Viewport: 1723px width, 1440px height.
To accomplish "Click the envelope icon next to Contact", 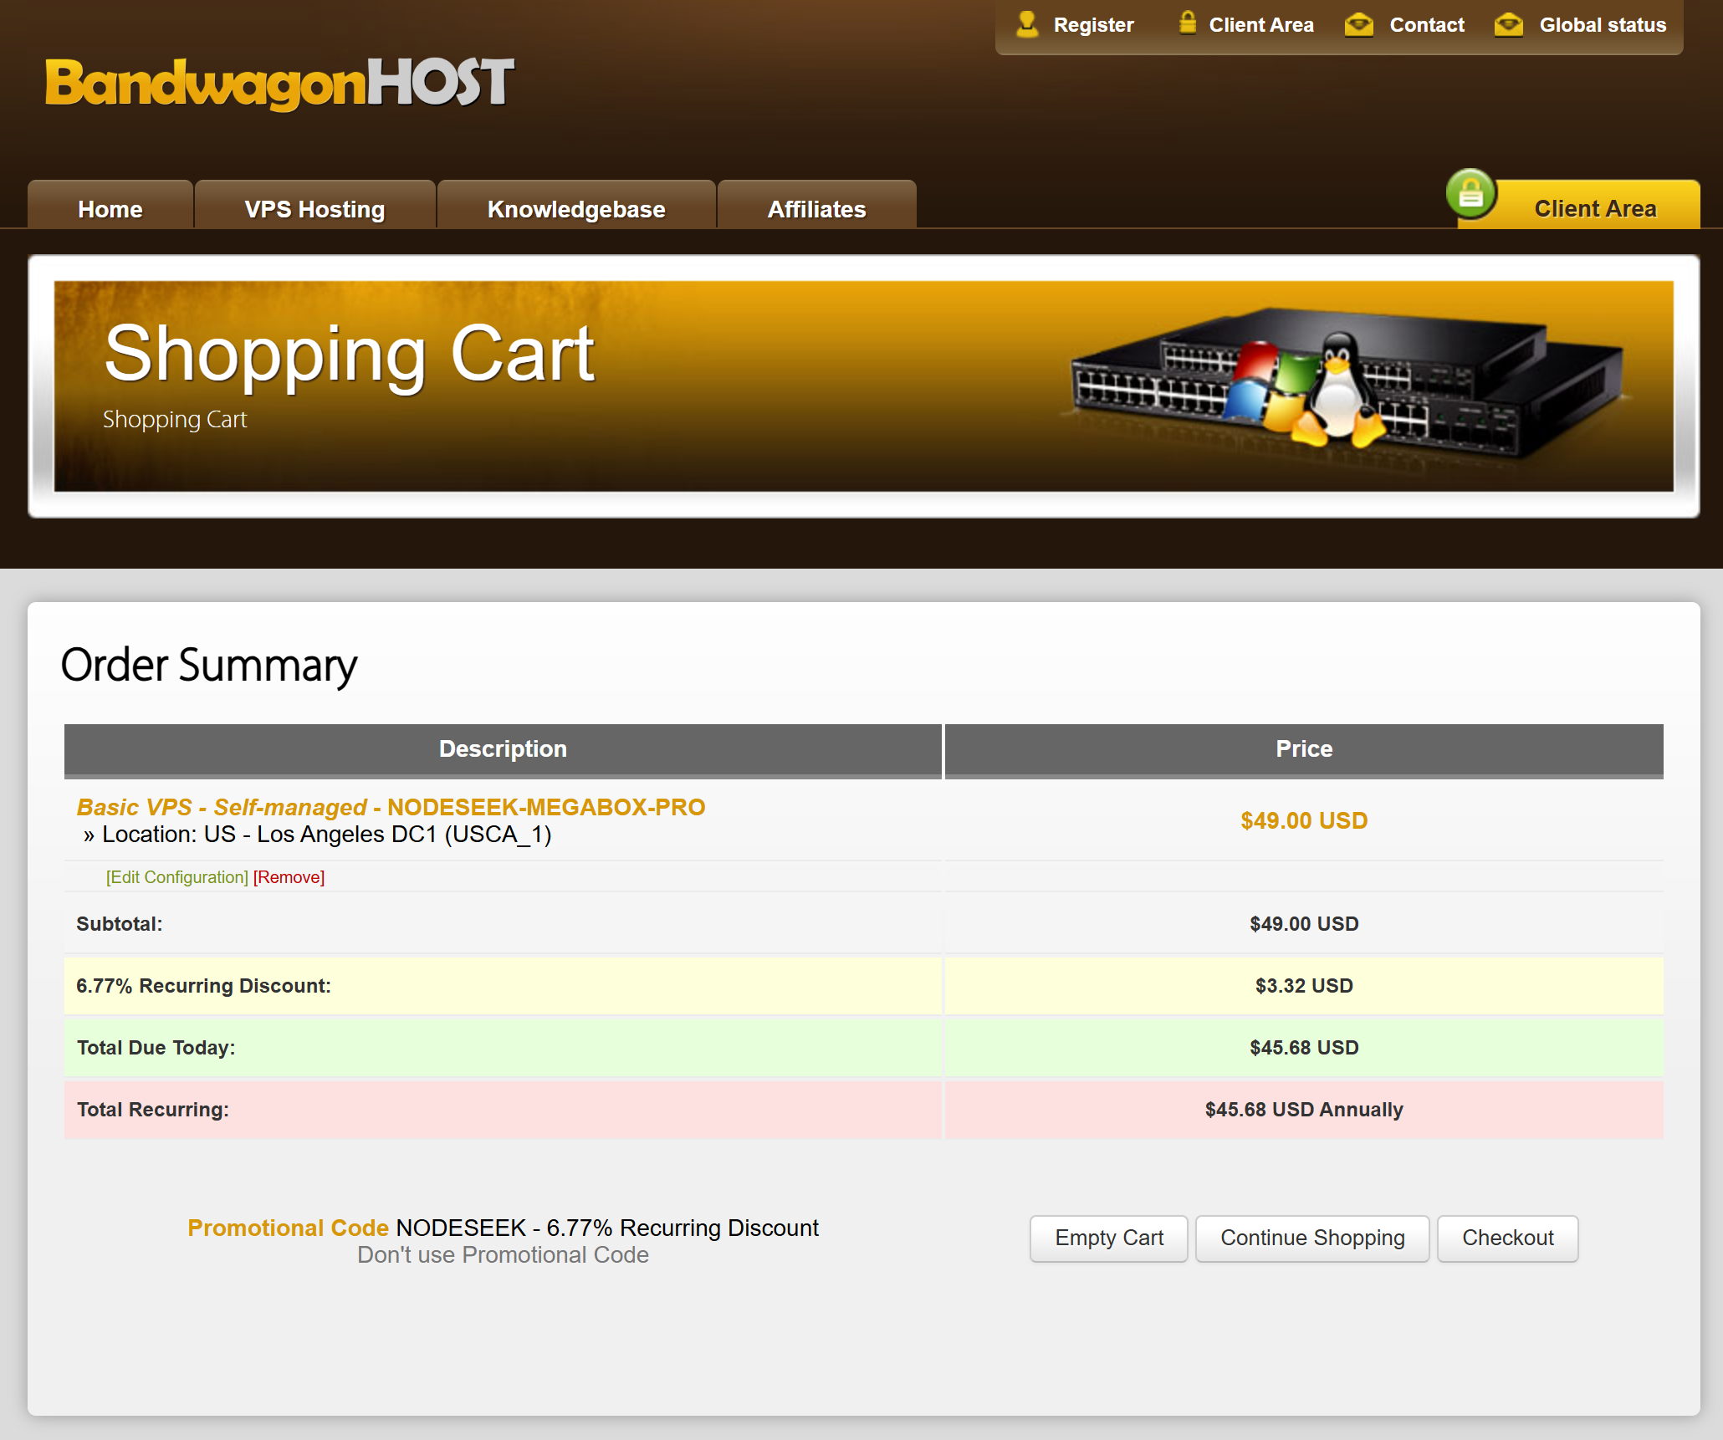I will click(1359, 25).
